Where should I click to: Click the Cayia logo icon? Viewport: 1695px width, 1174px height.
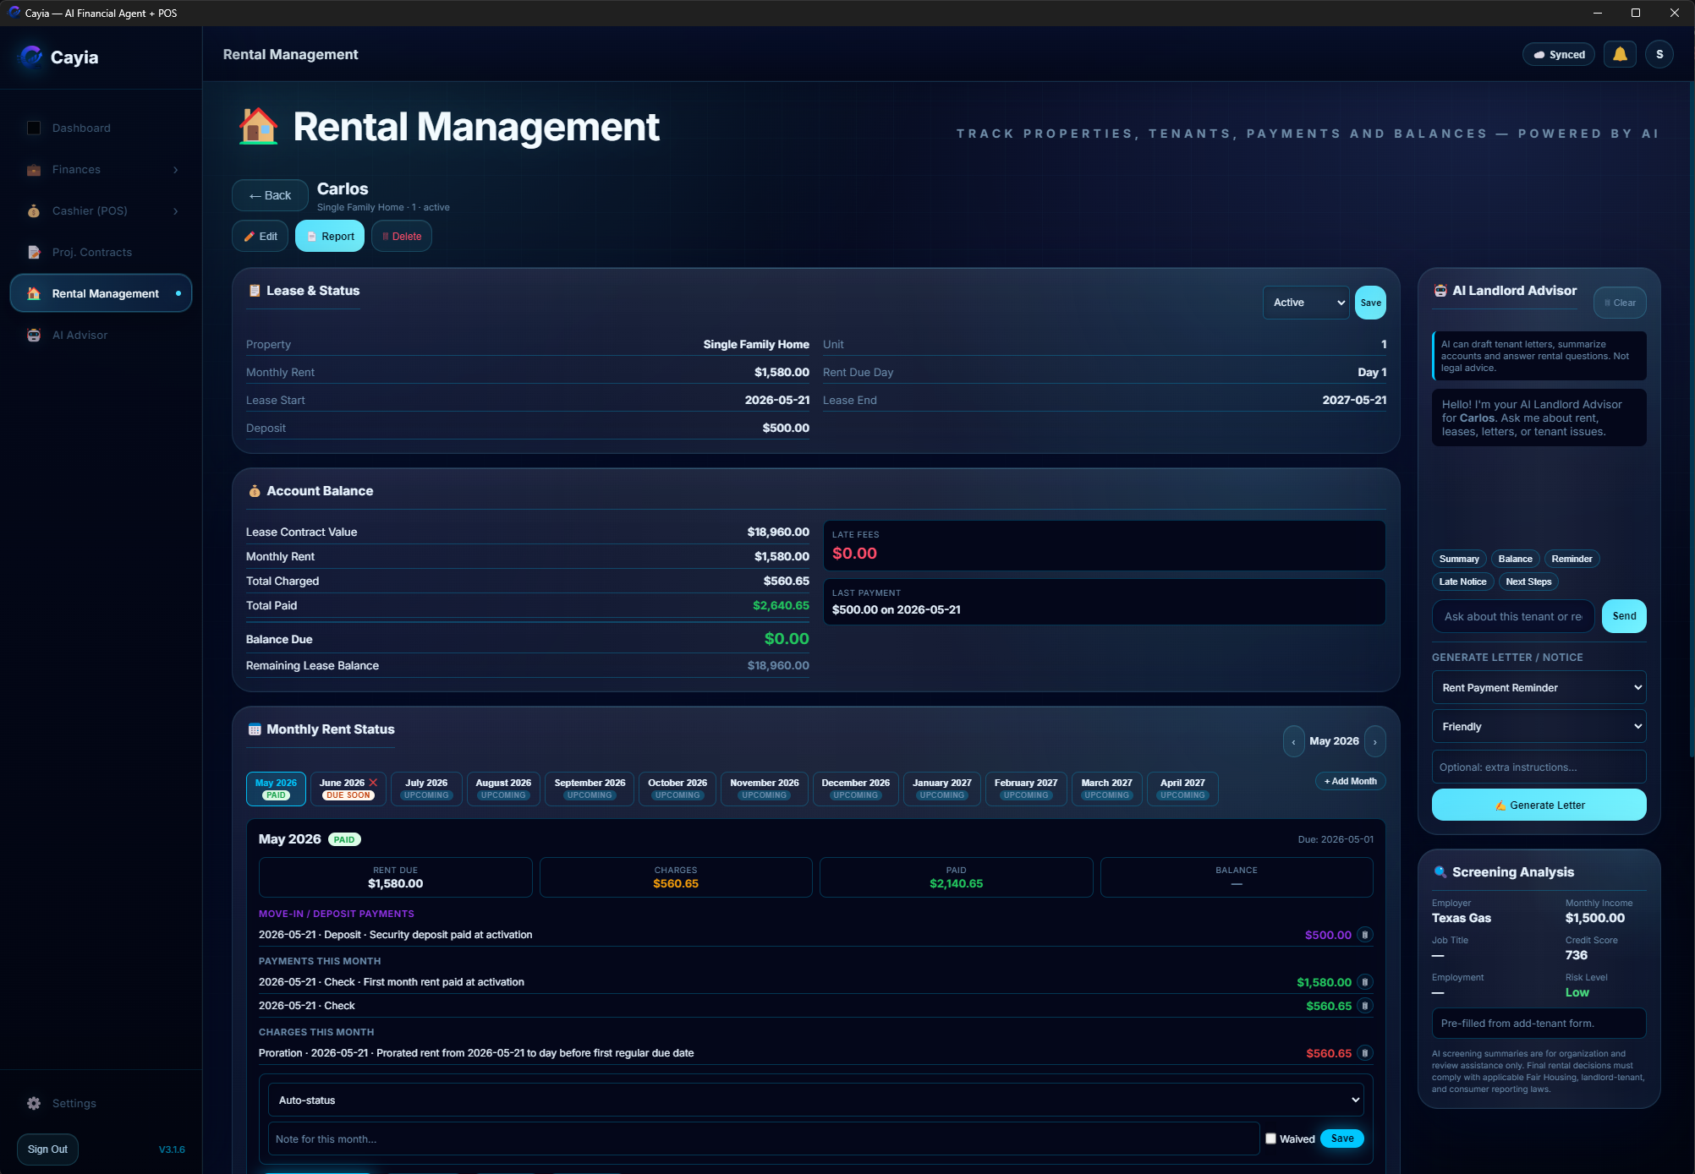click(x=31, y=56)
